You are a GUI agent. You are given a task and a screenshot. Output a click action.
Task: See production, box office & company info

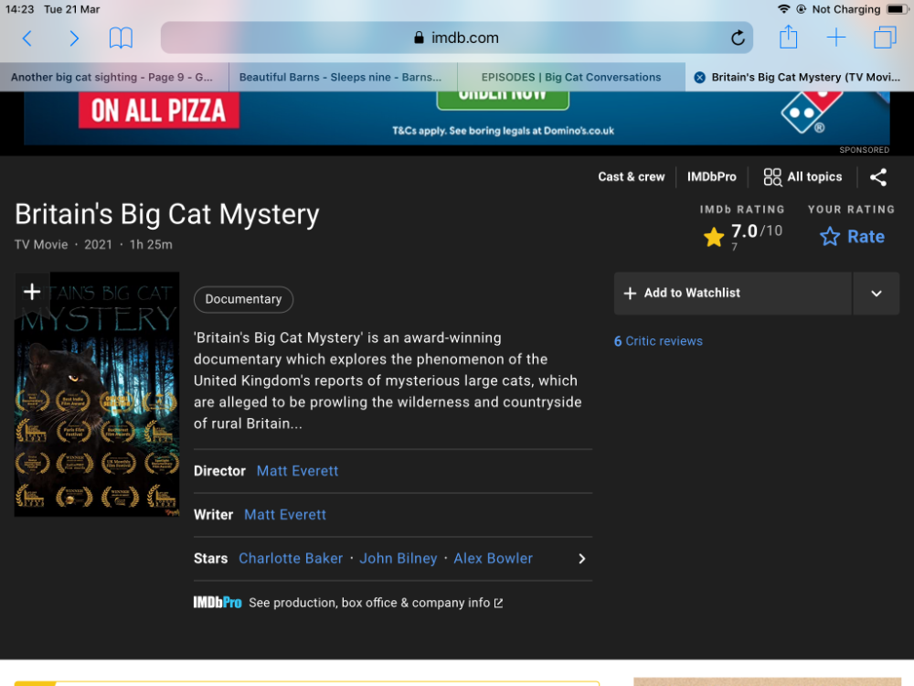376,603
